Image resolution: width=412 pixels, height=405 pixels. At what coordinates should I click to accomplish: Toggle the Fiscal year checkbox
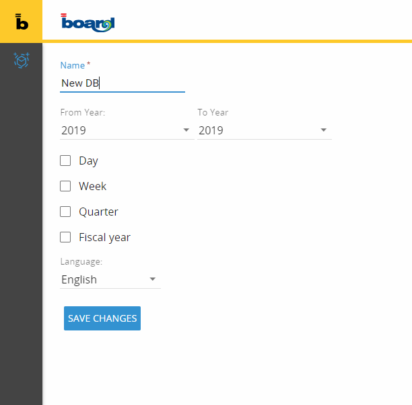(65, 237)
